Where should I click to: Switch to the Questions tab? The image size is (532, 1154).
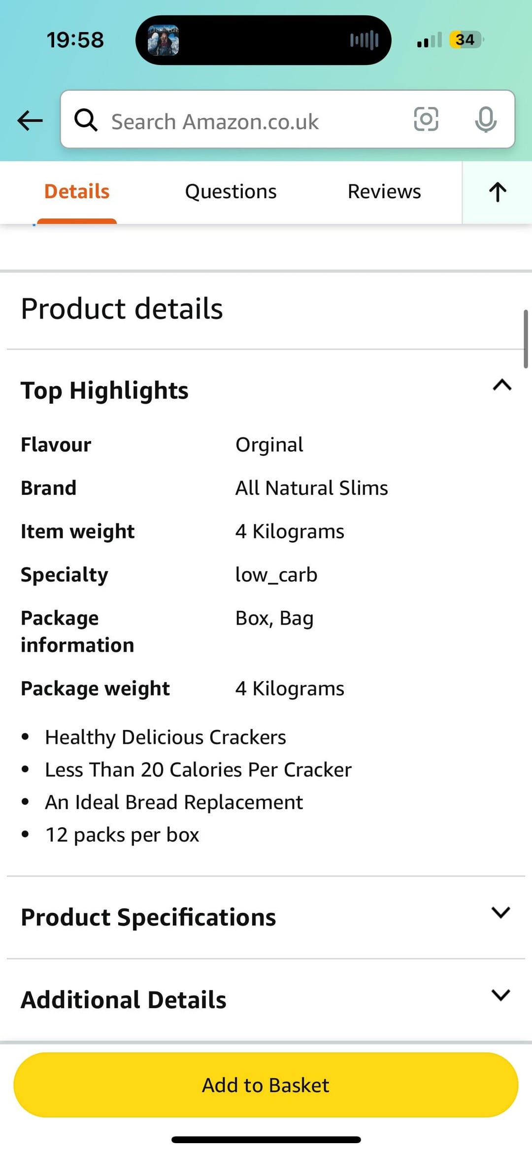tap(231, 191)
